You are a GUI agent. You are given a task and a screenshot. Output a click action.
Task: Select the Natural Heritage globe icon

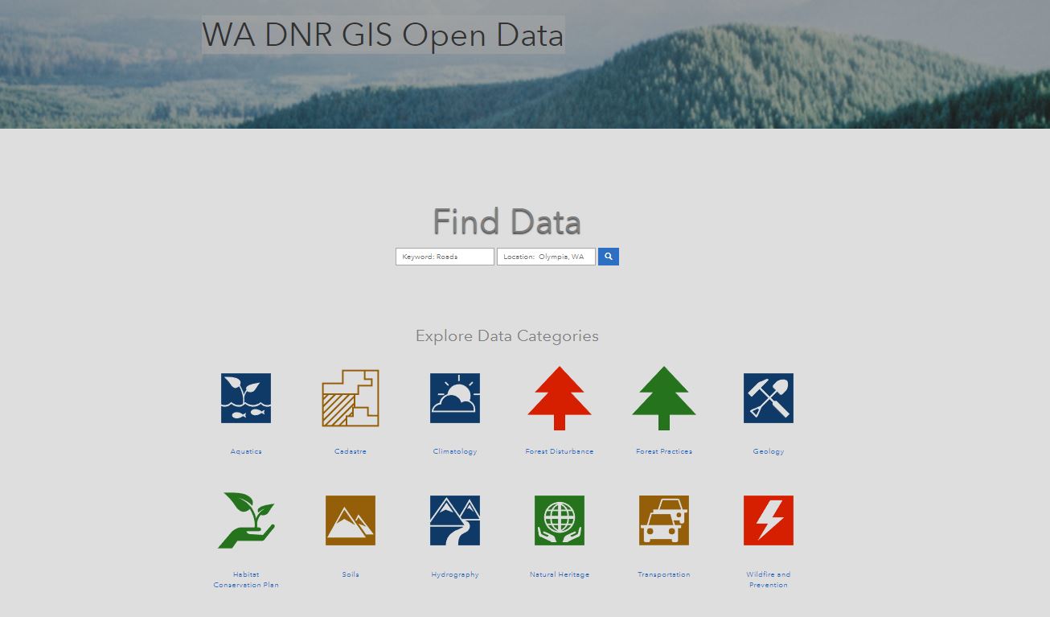560,520
